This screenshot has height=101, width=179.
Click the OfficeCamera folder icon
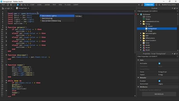pyautogui.click(x=144, y=38)
